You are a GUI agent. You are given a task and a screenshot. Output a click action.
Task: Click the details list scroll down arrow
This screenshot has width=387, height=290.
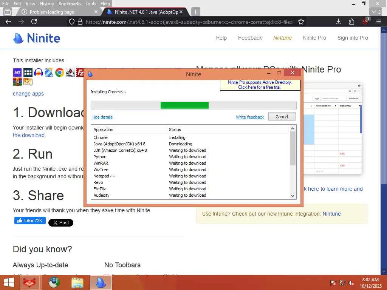293,196
